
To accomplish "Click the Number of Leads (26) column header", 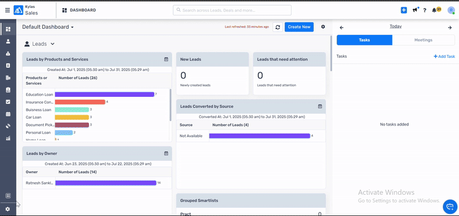I will tap(78, 78).
